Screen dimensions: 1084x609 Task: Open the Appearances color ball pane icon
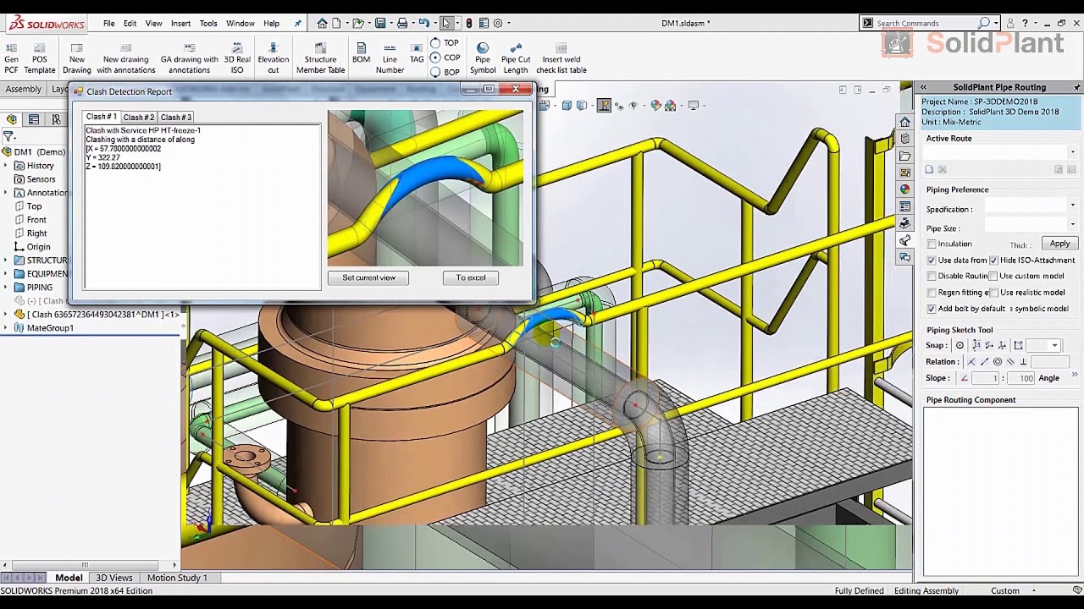pos(905,189)
